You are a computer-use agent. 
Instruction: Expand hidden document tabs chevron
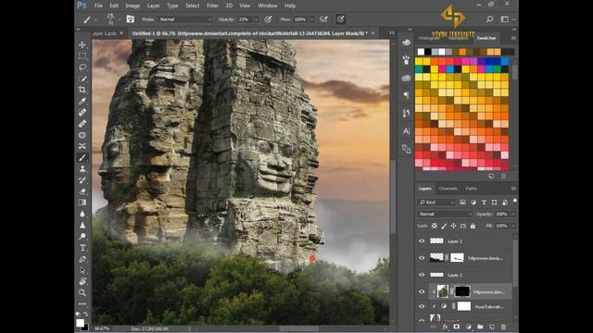click(391, 33)
